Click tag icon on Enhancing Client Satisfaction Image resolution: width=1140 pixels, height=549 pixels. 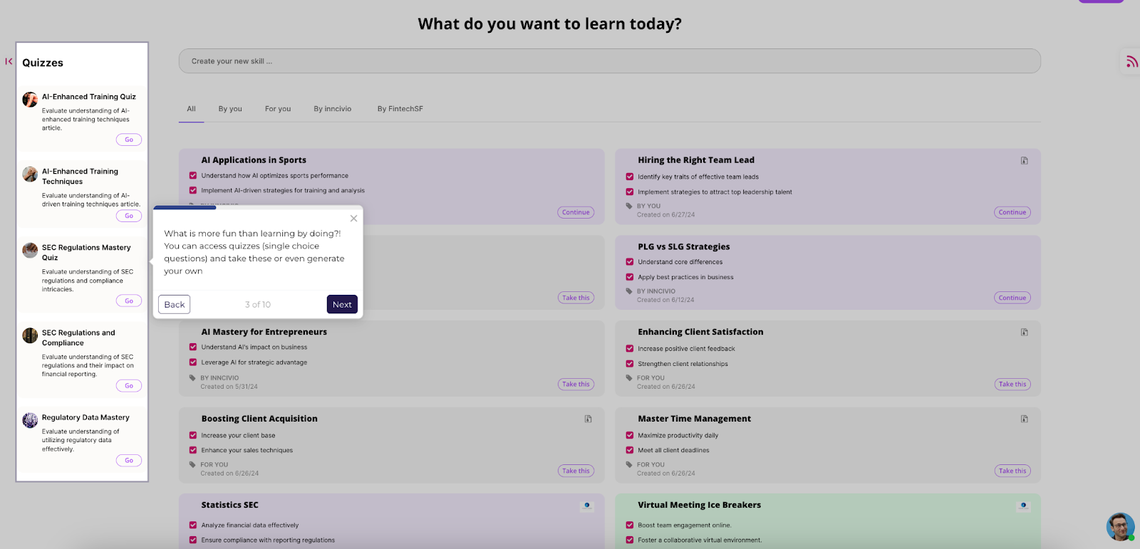pos(629,378)
